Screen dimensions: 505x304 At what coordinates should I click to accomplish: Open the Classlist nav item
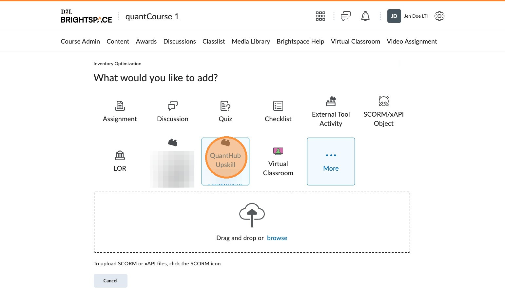[x=214, y=41]
